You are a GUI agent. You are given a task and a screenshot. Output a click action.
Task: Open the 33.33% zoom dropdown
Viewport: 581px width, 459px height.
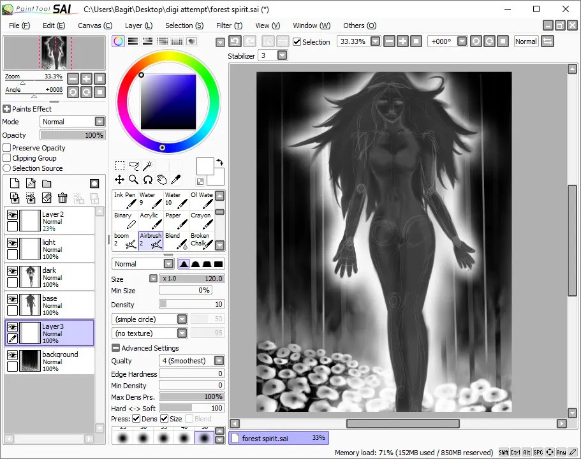[376, 41]
